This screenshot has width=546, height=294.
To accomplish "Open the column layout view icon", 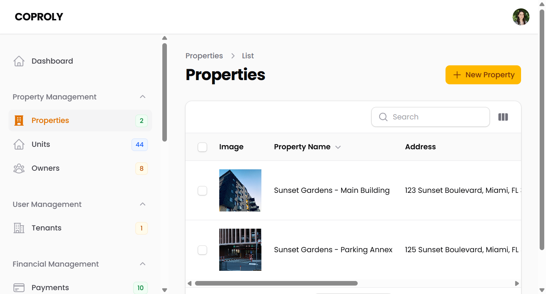I will click(503, 117).
